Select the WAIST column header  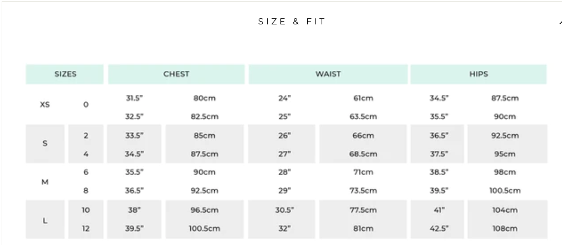[x=328, y=74]
